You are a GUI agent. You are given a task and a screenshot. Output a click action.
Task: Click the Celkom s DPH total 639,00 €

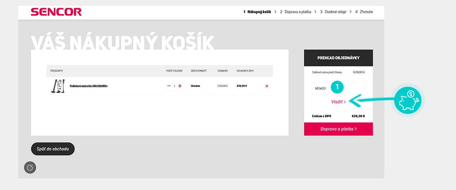coord(358,116)
